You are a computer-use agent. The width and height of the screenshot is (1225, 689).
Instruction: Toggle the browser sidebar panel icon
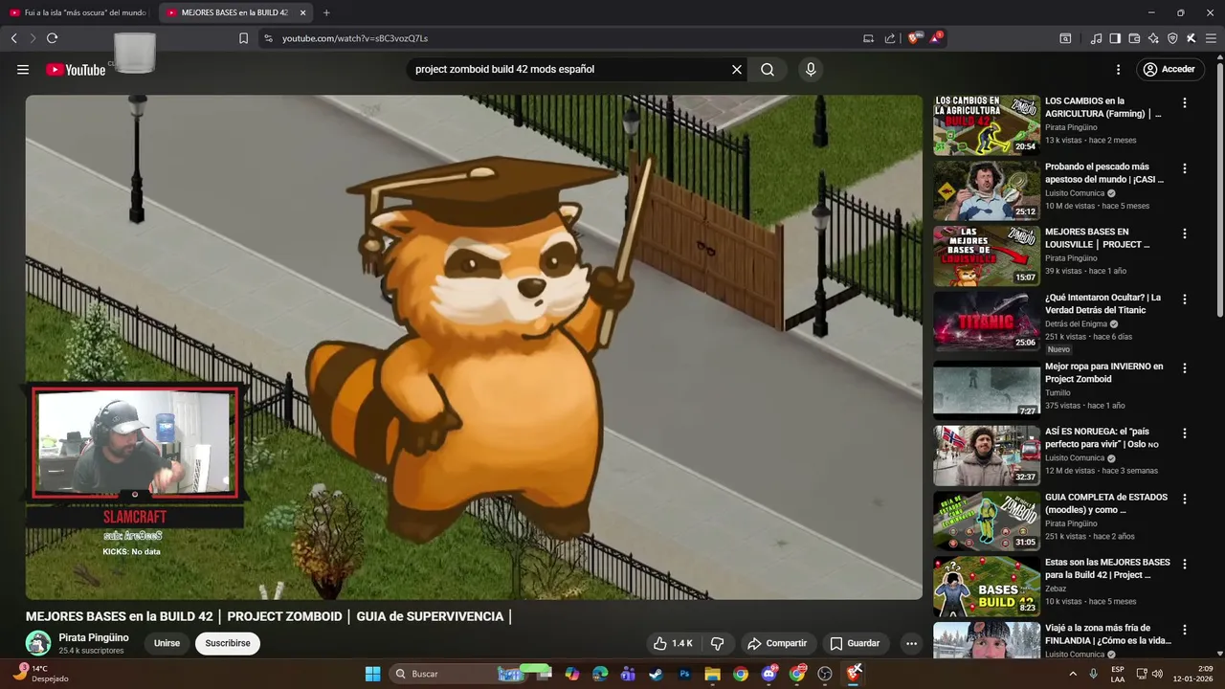coord(1115,38)
